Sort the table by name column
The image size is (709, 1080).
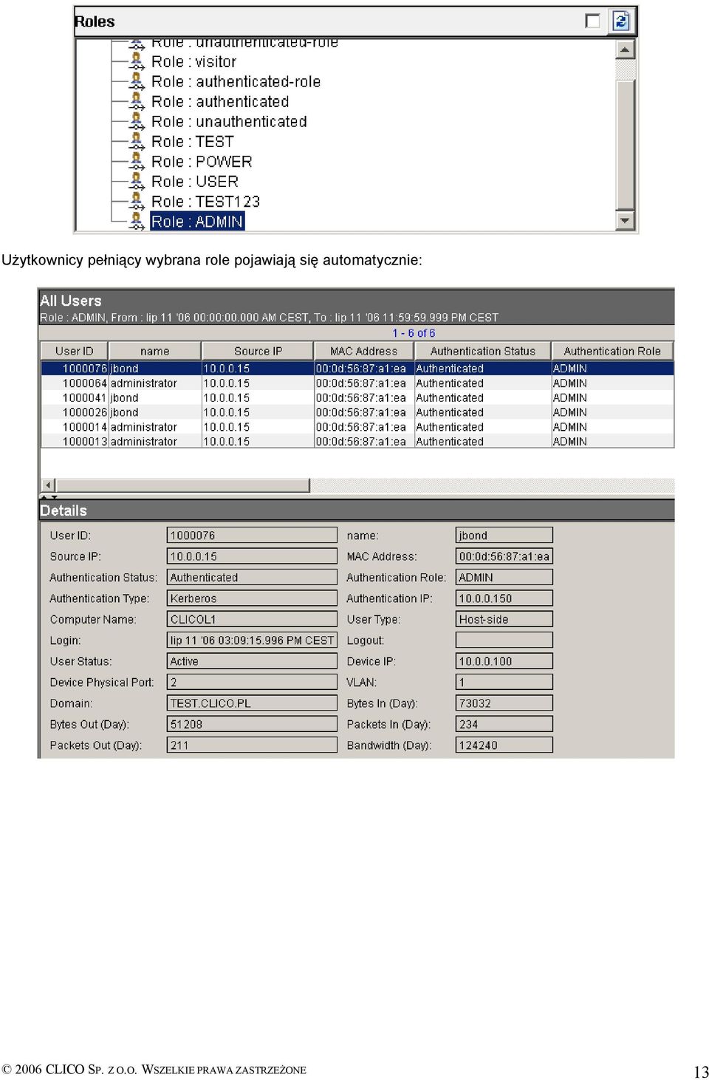(155, 351)
